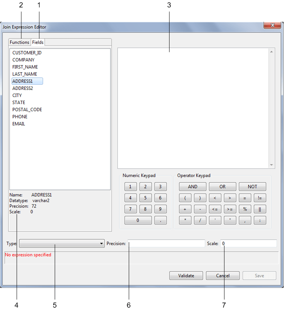Viewport: 284px width, 310px height.
Task: Insert the less-than operator
Action: [x=215, y=198]
